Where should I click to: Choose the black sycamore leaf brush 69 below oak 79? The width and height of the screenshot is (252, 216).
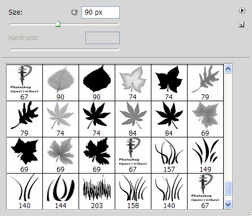click(x=24, y=155)
